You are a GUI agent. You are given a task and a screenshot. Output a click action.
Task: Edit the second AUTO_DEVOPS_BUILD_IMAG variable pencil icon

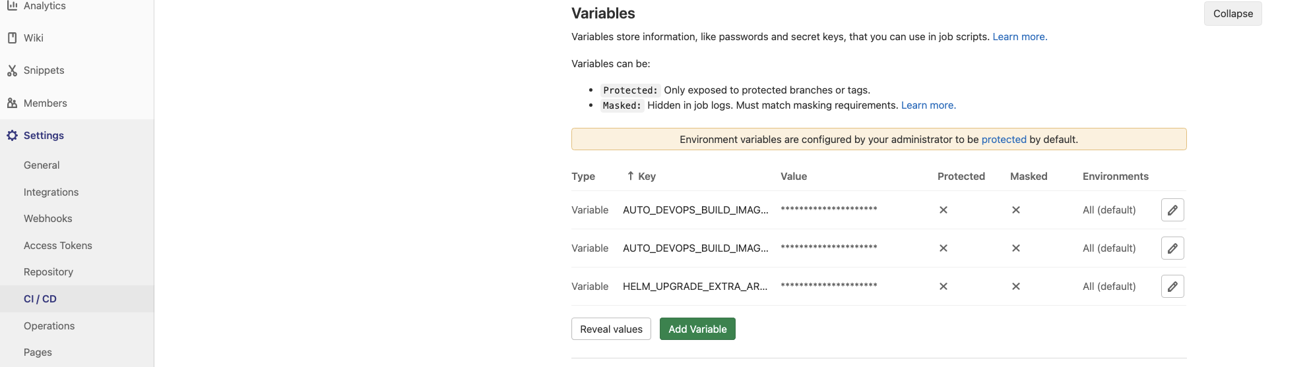(x=1172, y=248)
